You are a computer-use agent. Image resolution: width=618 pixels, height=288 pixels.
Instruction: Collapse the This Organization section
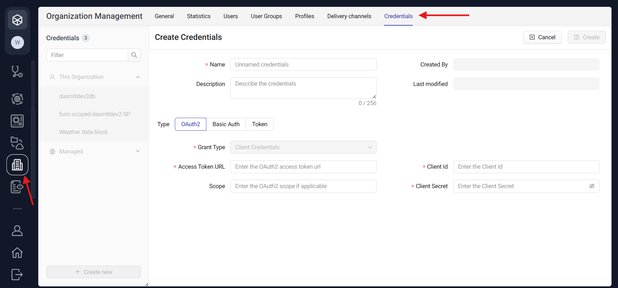coord(138,77)
